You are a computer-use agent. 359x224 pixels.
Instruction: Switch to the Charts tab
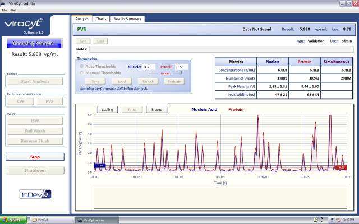click(x=100, y=18)
